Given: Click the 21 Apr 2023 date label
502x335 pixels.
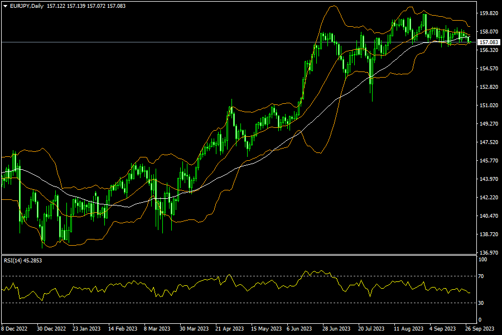Looking at the screenshot, I should coord(230,329).
